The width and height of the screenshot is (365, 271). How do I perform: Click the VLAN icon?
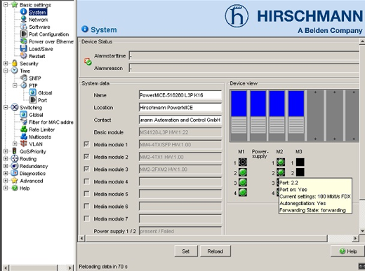pos(23,144)
